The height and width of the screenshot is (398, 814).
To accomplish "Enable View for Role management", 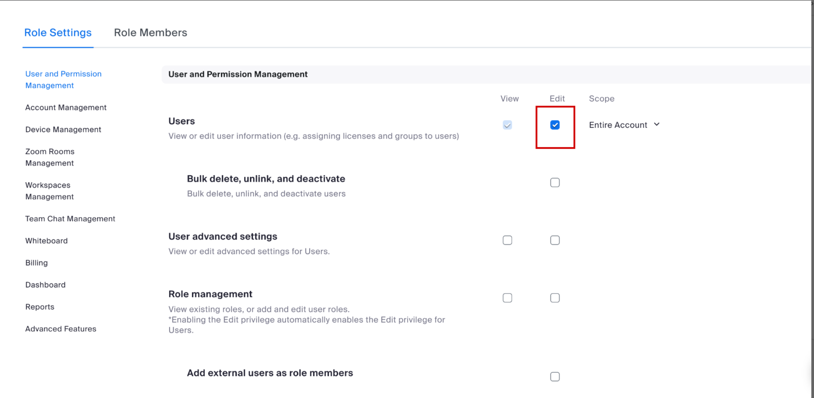I will click(507, 298).
